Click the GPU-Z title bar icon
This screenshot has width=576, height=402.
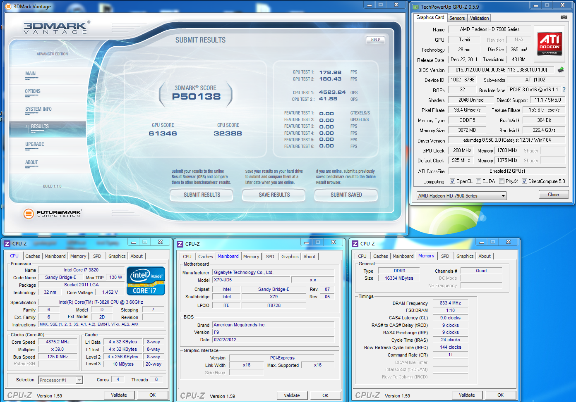[415, 7]
